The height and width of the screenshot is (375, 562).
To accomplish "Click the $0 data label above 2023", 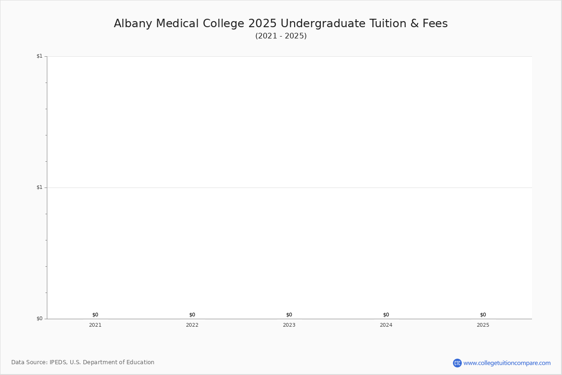I will point(289,315).
